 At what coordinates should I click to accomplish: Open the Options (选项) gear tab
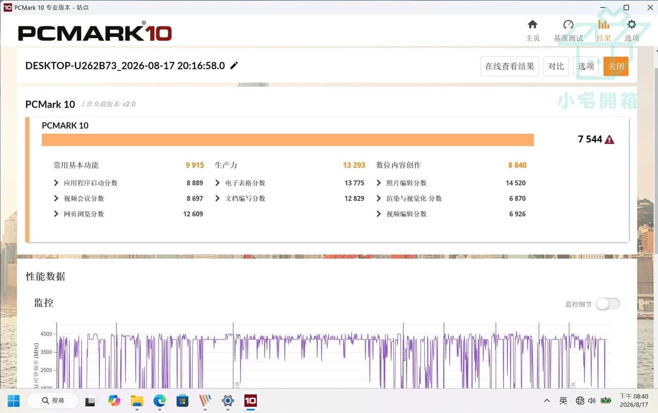click(632, 31)
